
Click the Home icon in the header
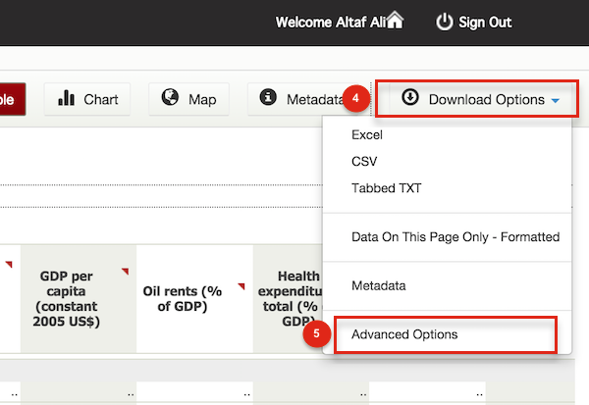point(396,21)
